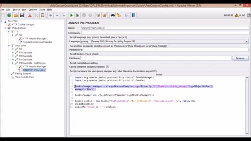The height and width of the screenshot is (141, 251).
Task: Click the Open file folder icon
Action: pyautogui.click(x=16, y=15)
